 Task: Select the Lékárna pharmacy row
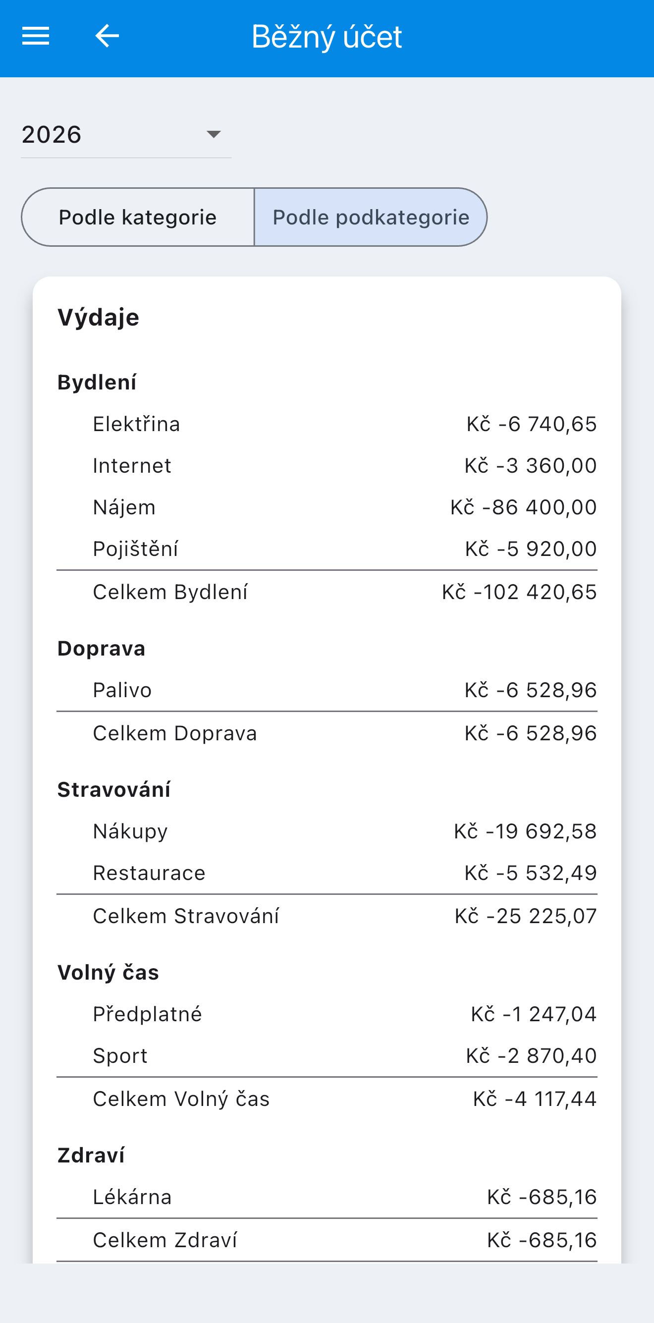point(327,1197)
